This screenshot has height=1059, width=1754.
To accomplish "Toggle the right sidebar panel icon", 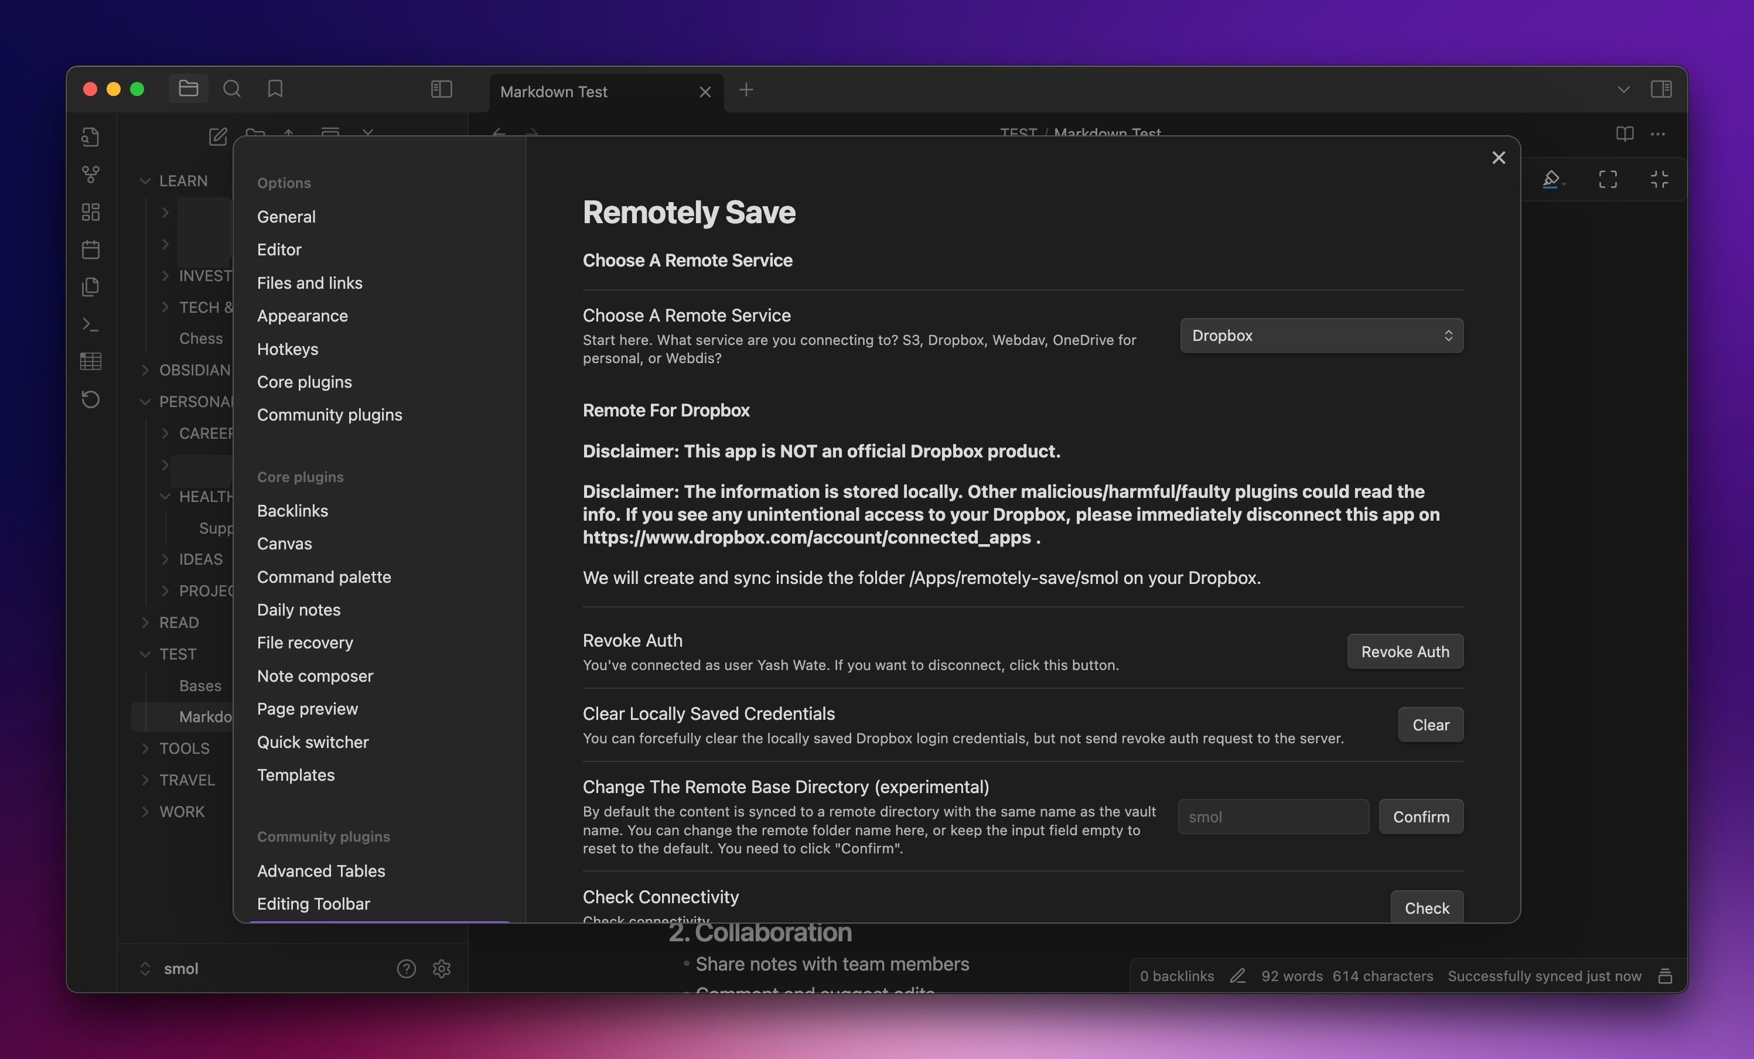I will [1661, 89].
